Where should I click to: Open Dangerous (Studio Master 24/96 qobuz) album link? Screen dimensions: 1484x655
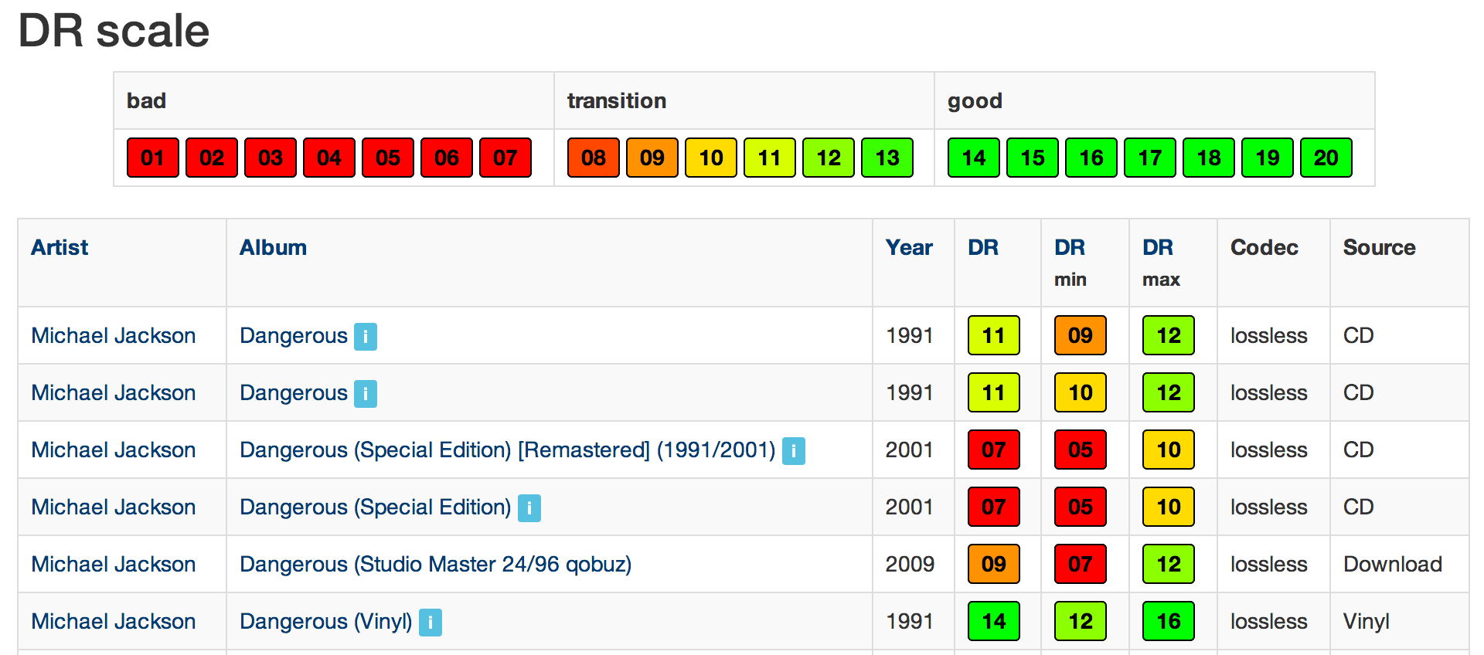(x=435, y=564)
